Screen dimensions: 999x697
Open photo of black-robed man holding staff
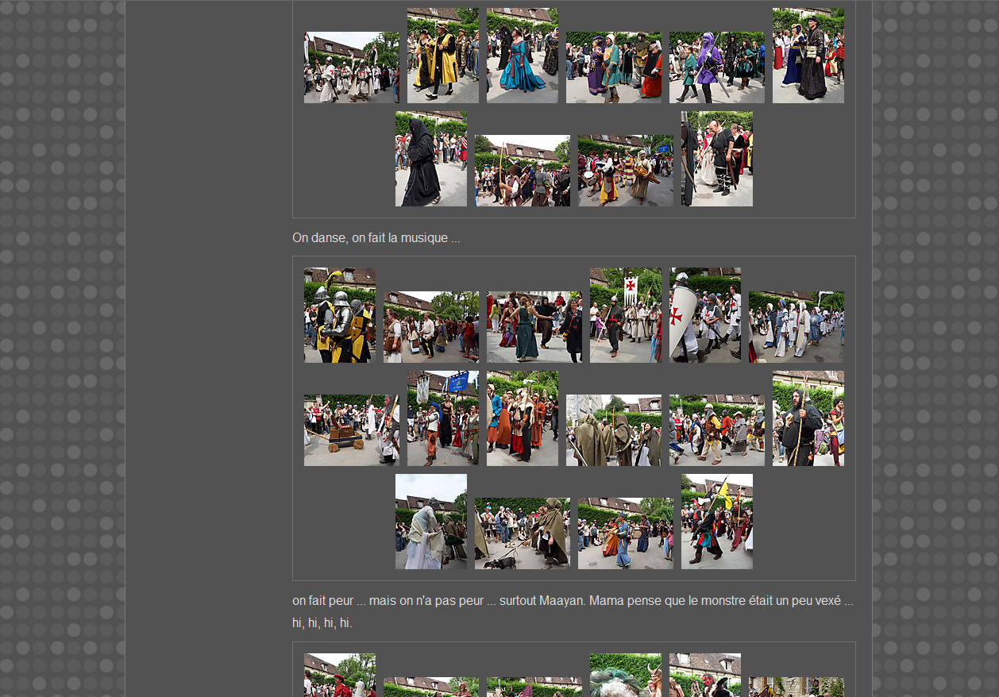pyautogui.click(x=808, y=418)
